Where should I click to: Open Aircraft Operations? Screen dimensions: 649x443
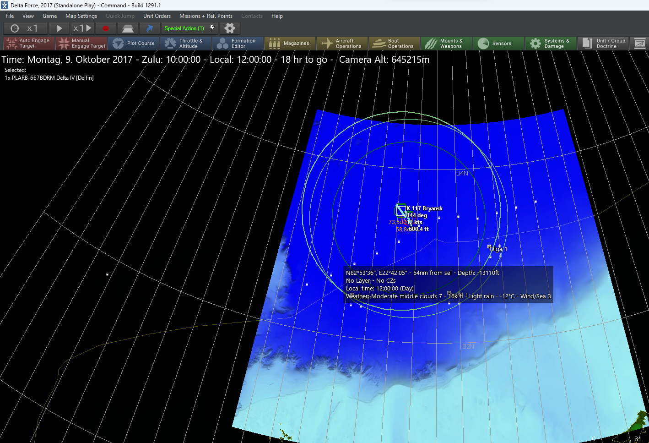342,44
